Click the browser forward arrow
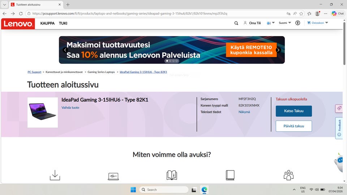Image resolution: width=347 pixels, height=195 pixels. (x=13, y=13)
